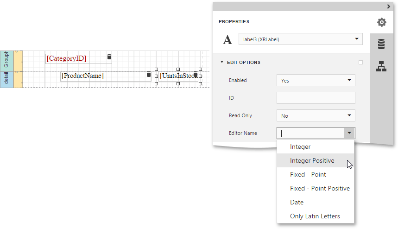Select the [UnitsInStock] label
Viewport: 398px width, 229px height.
(x=178, y=76)
